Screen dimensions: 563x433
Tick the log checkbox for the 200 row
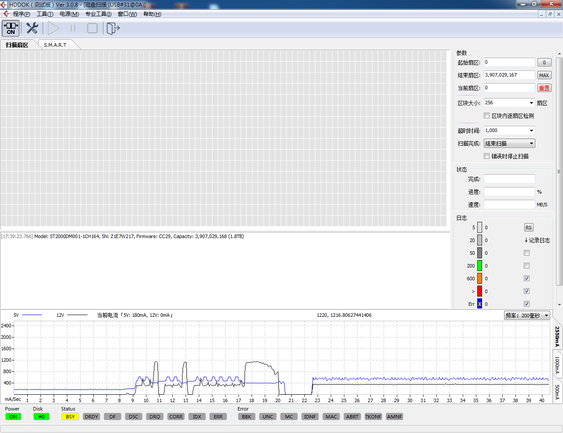(527, 266)
